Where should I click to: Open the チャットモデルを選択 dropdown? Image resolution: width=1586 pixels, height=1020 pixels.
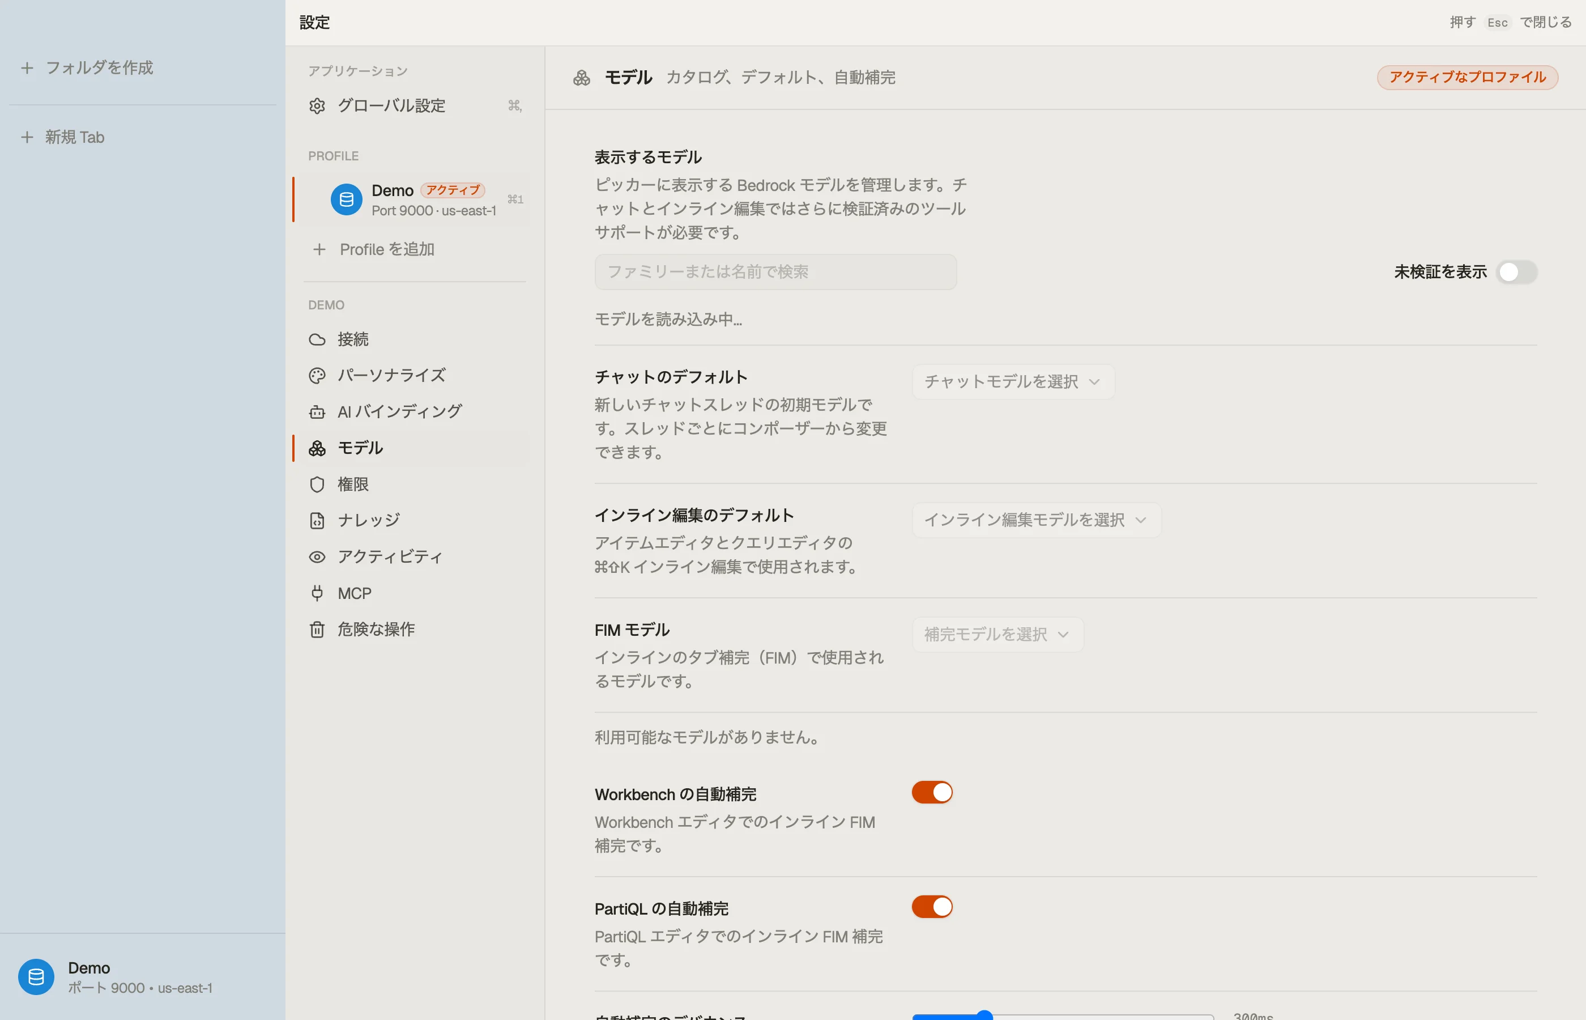pos(1013,381)
